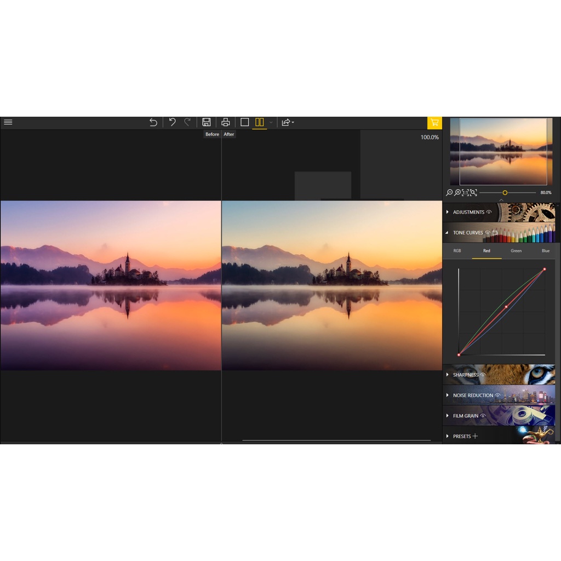Click the save floppy disk icon

(207, 122)
